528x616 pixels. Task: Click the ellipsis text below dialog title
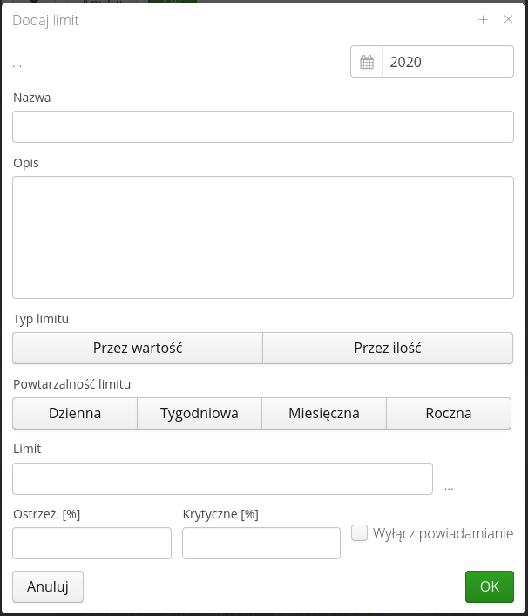pyautogui.click(x=17, y=64)
